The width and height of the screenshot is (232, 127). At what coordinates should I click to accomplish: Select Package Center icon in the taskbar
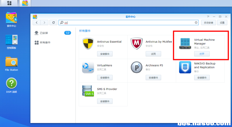tap(25, 3)
